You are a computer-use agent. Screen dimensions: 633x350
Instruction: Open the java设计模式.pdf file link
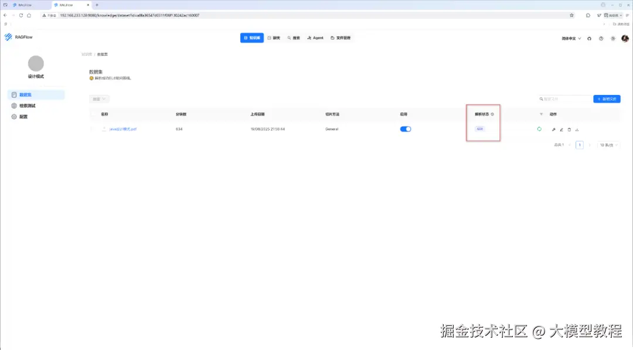coord(122,129)
